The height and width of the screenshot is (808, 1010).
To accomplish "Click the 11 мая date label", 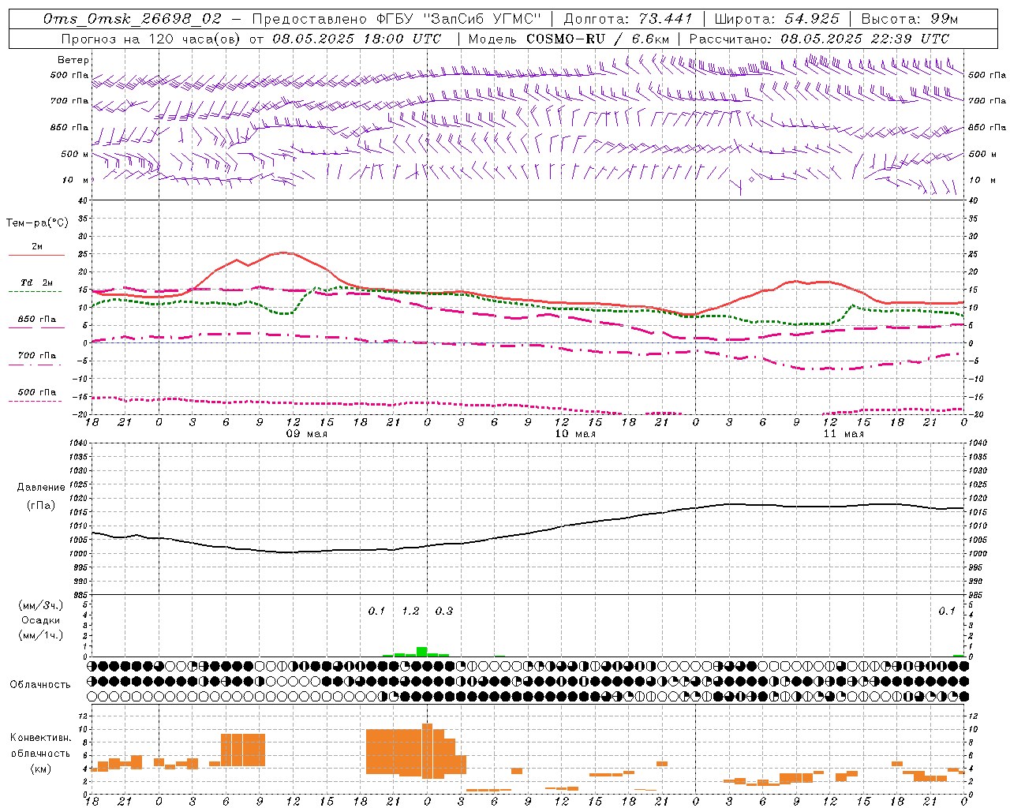I will [x=844, y=434].
